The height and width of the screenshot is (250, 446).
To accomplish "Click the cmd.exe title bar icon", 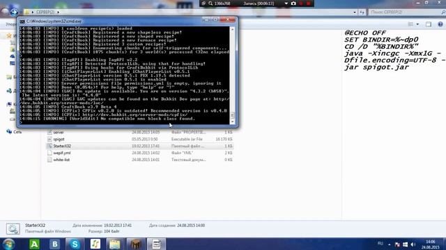I will 22,22.
